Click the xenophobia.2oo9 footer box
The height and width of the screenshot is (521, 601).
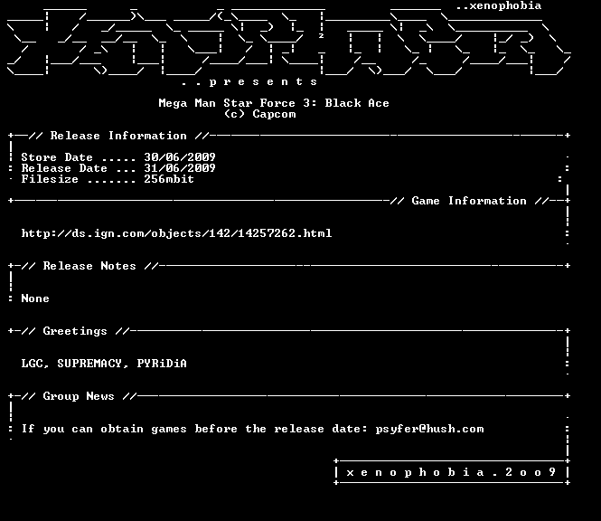click(x=452, y=472)
